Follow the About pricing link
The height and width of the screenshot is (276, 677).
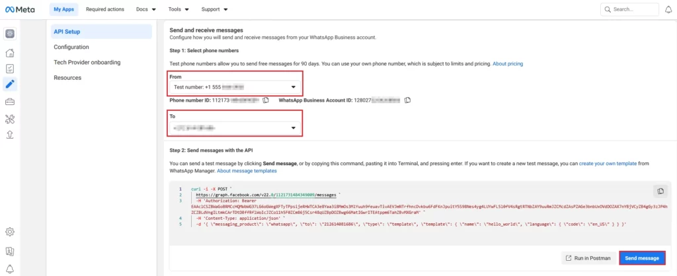tap(508, 64)
